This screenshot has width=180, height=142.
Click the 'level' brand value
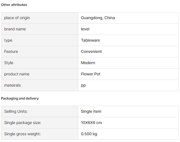click(x=85, y=29)
